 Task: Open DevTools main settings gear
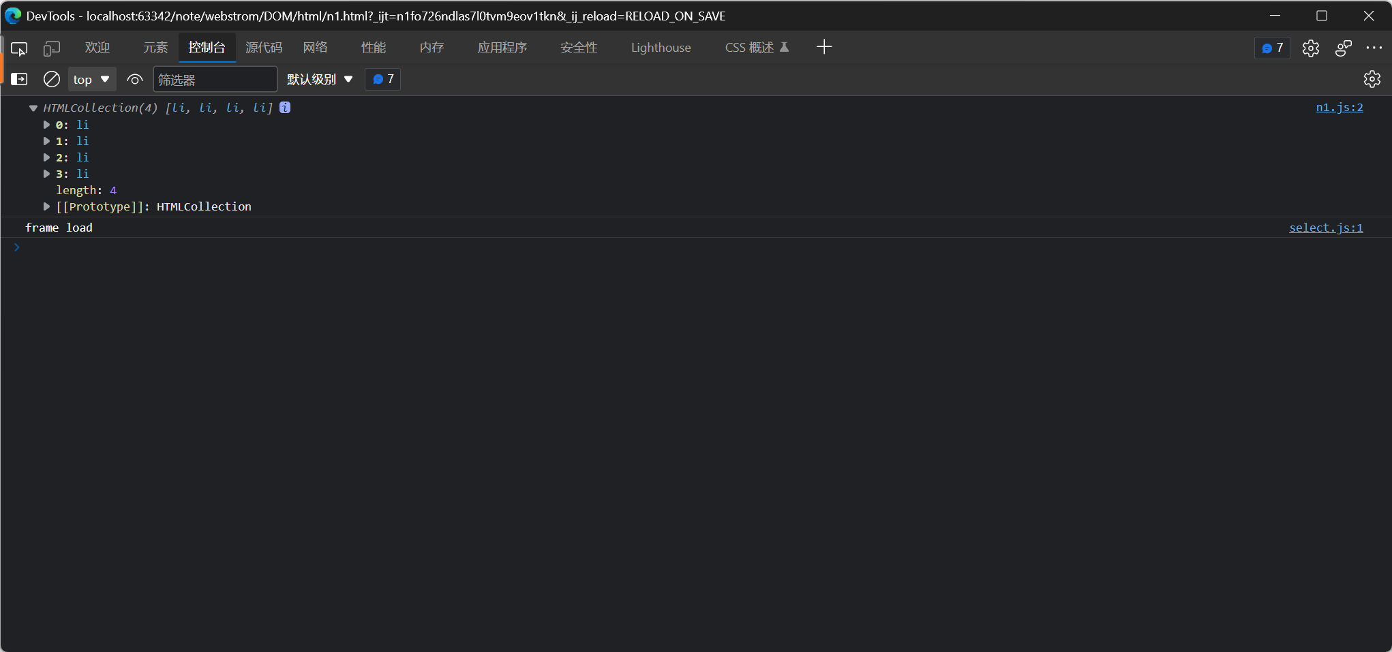[1310, 48]
